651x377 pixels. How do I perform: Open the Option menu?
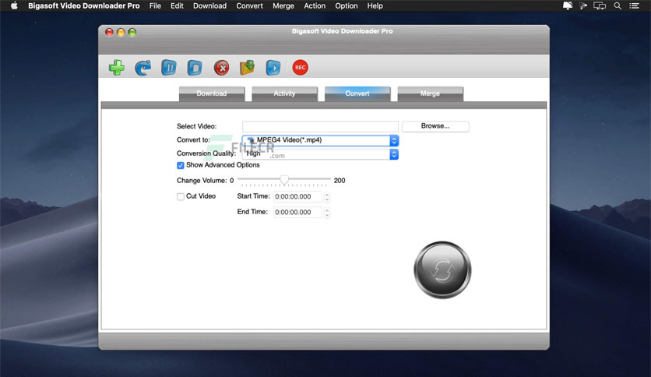point(347,5)
